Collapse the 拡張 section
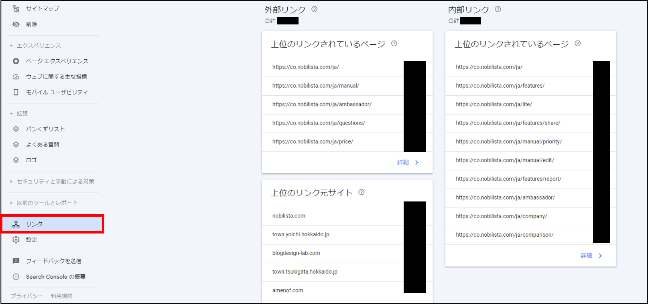 tap(11, 114)
